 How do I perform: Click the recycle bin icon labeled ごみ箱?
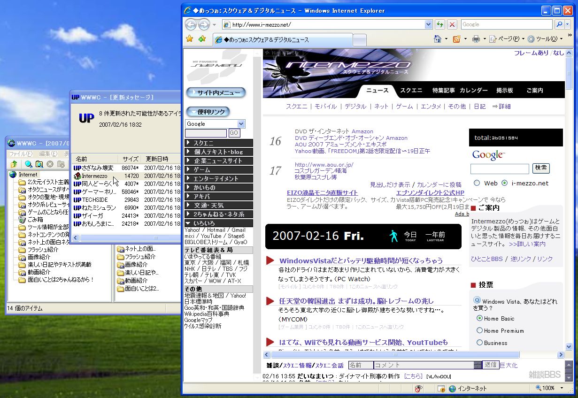pyautogui.click(x=22, y=219)
